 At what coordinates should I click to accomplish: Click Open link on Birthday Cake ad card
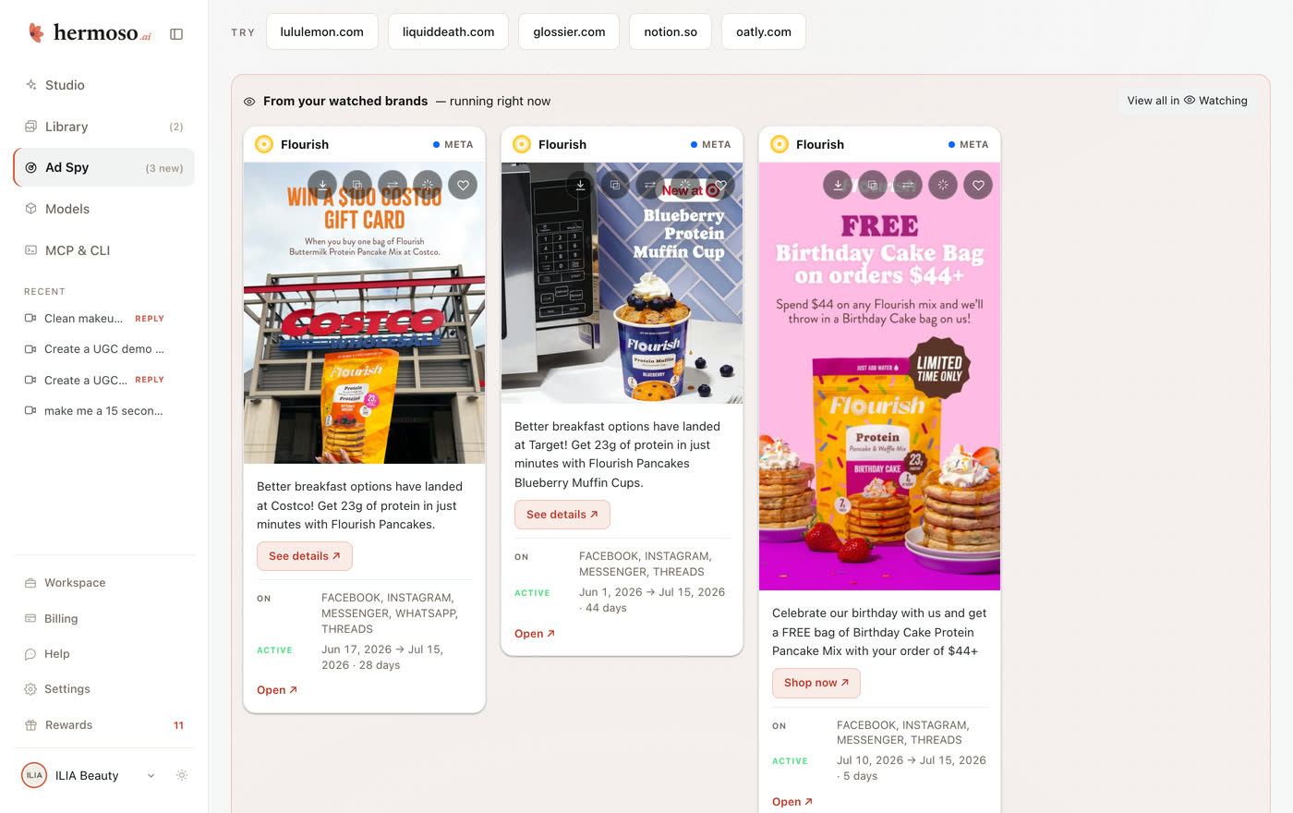(x=792, y=802)
